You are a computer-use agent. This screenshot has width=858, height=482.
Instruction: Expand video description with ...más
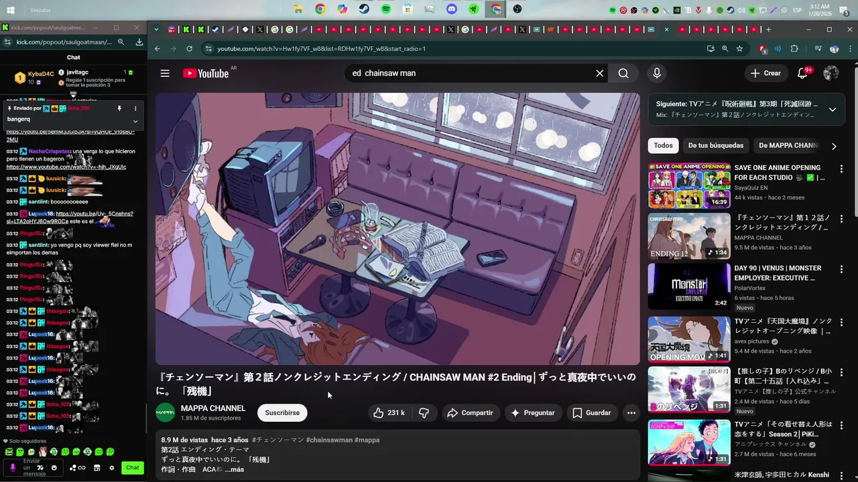click(235, 469)
